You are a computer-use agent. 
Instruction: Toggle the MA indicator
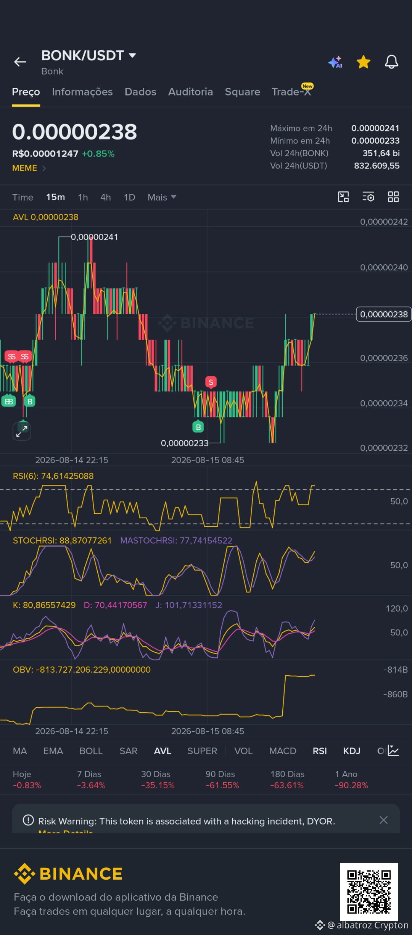20,751
